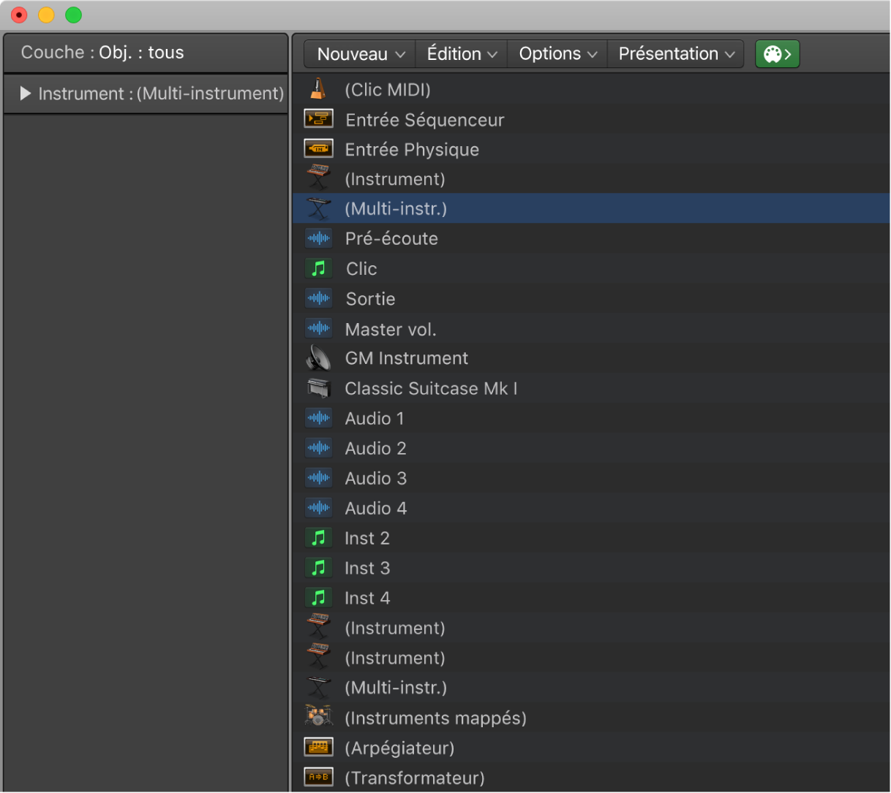891x793 pixels.
Task: Open the Couche : Obj. : tous layer menu
Action: (x=146, y=53)
